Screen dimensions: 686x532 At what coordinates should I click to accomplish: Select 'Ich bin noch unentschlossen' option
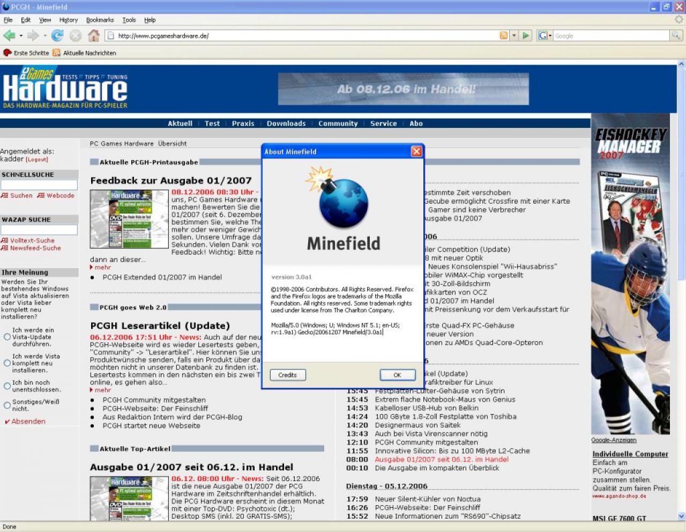click(x=7, y=386)
